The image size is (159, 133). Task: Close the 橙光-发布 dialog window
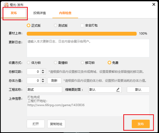154,4
